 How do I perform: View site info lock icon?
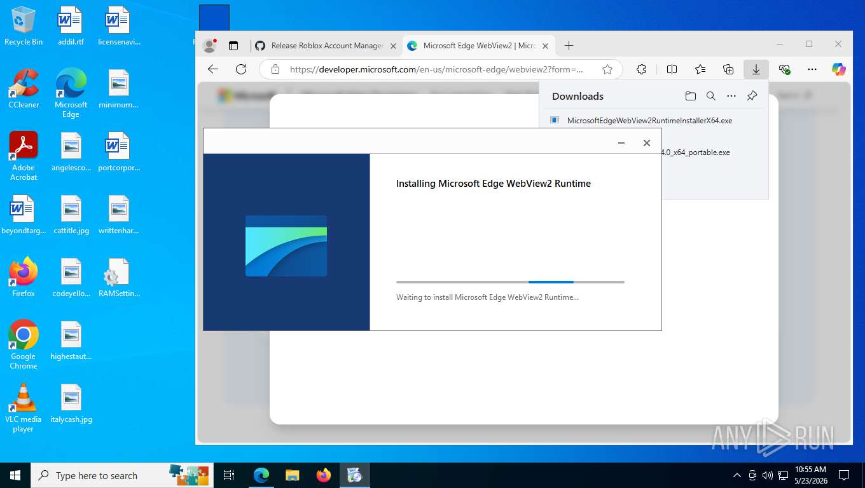(275, 69)
